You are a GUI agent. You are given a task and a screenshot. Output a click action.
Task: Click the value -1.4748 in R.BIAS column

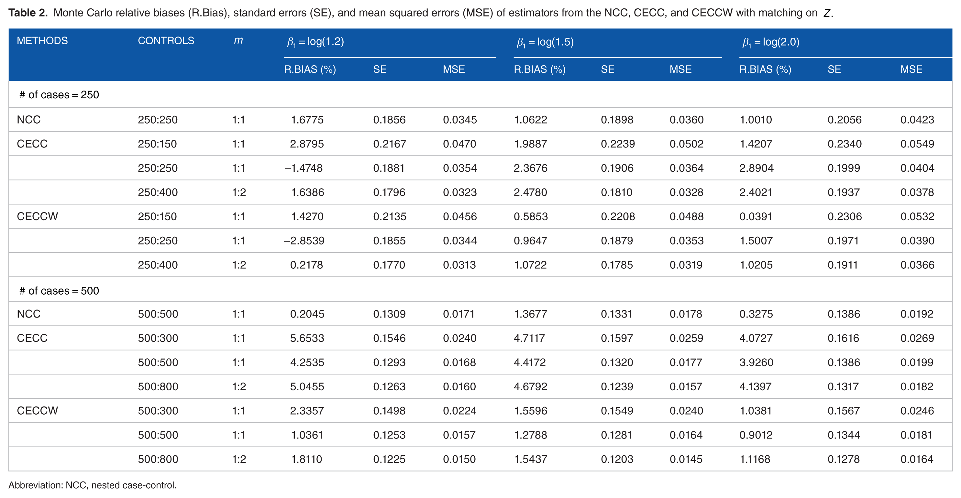coord(304,168)
